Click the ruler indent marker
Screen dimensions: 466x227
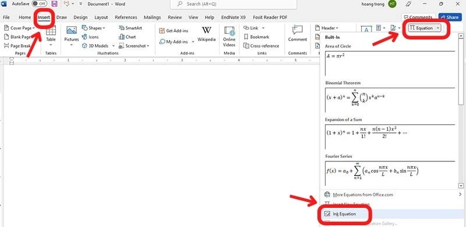[12, 61]
